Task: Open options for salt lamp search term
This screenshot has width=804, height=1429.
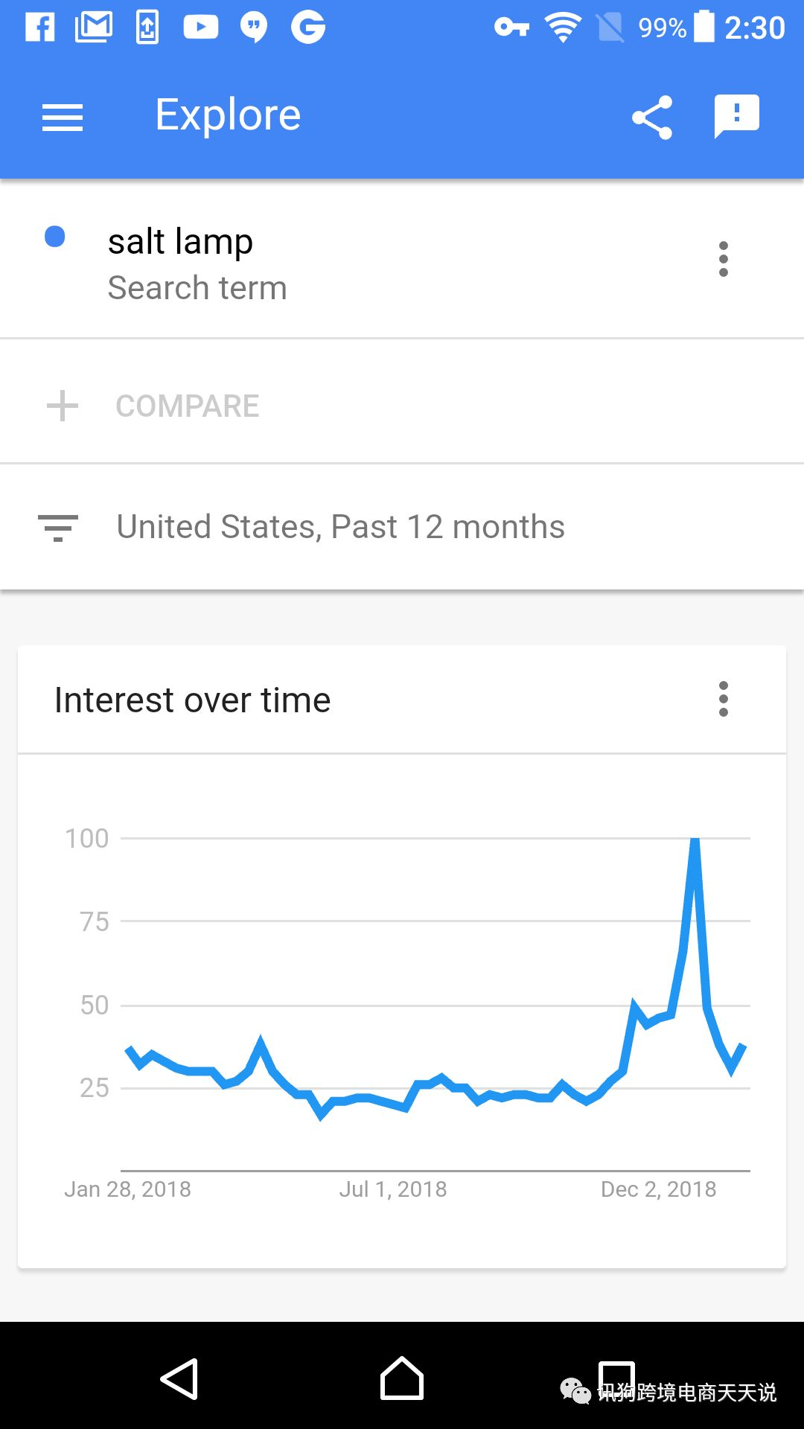Action: click(x=723, y=259)
